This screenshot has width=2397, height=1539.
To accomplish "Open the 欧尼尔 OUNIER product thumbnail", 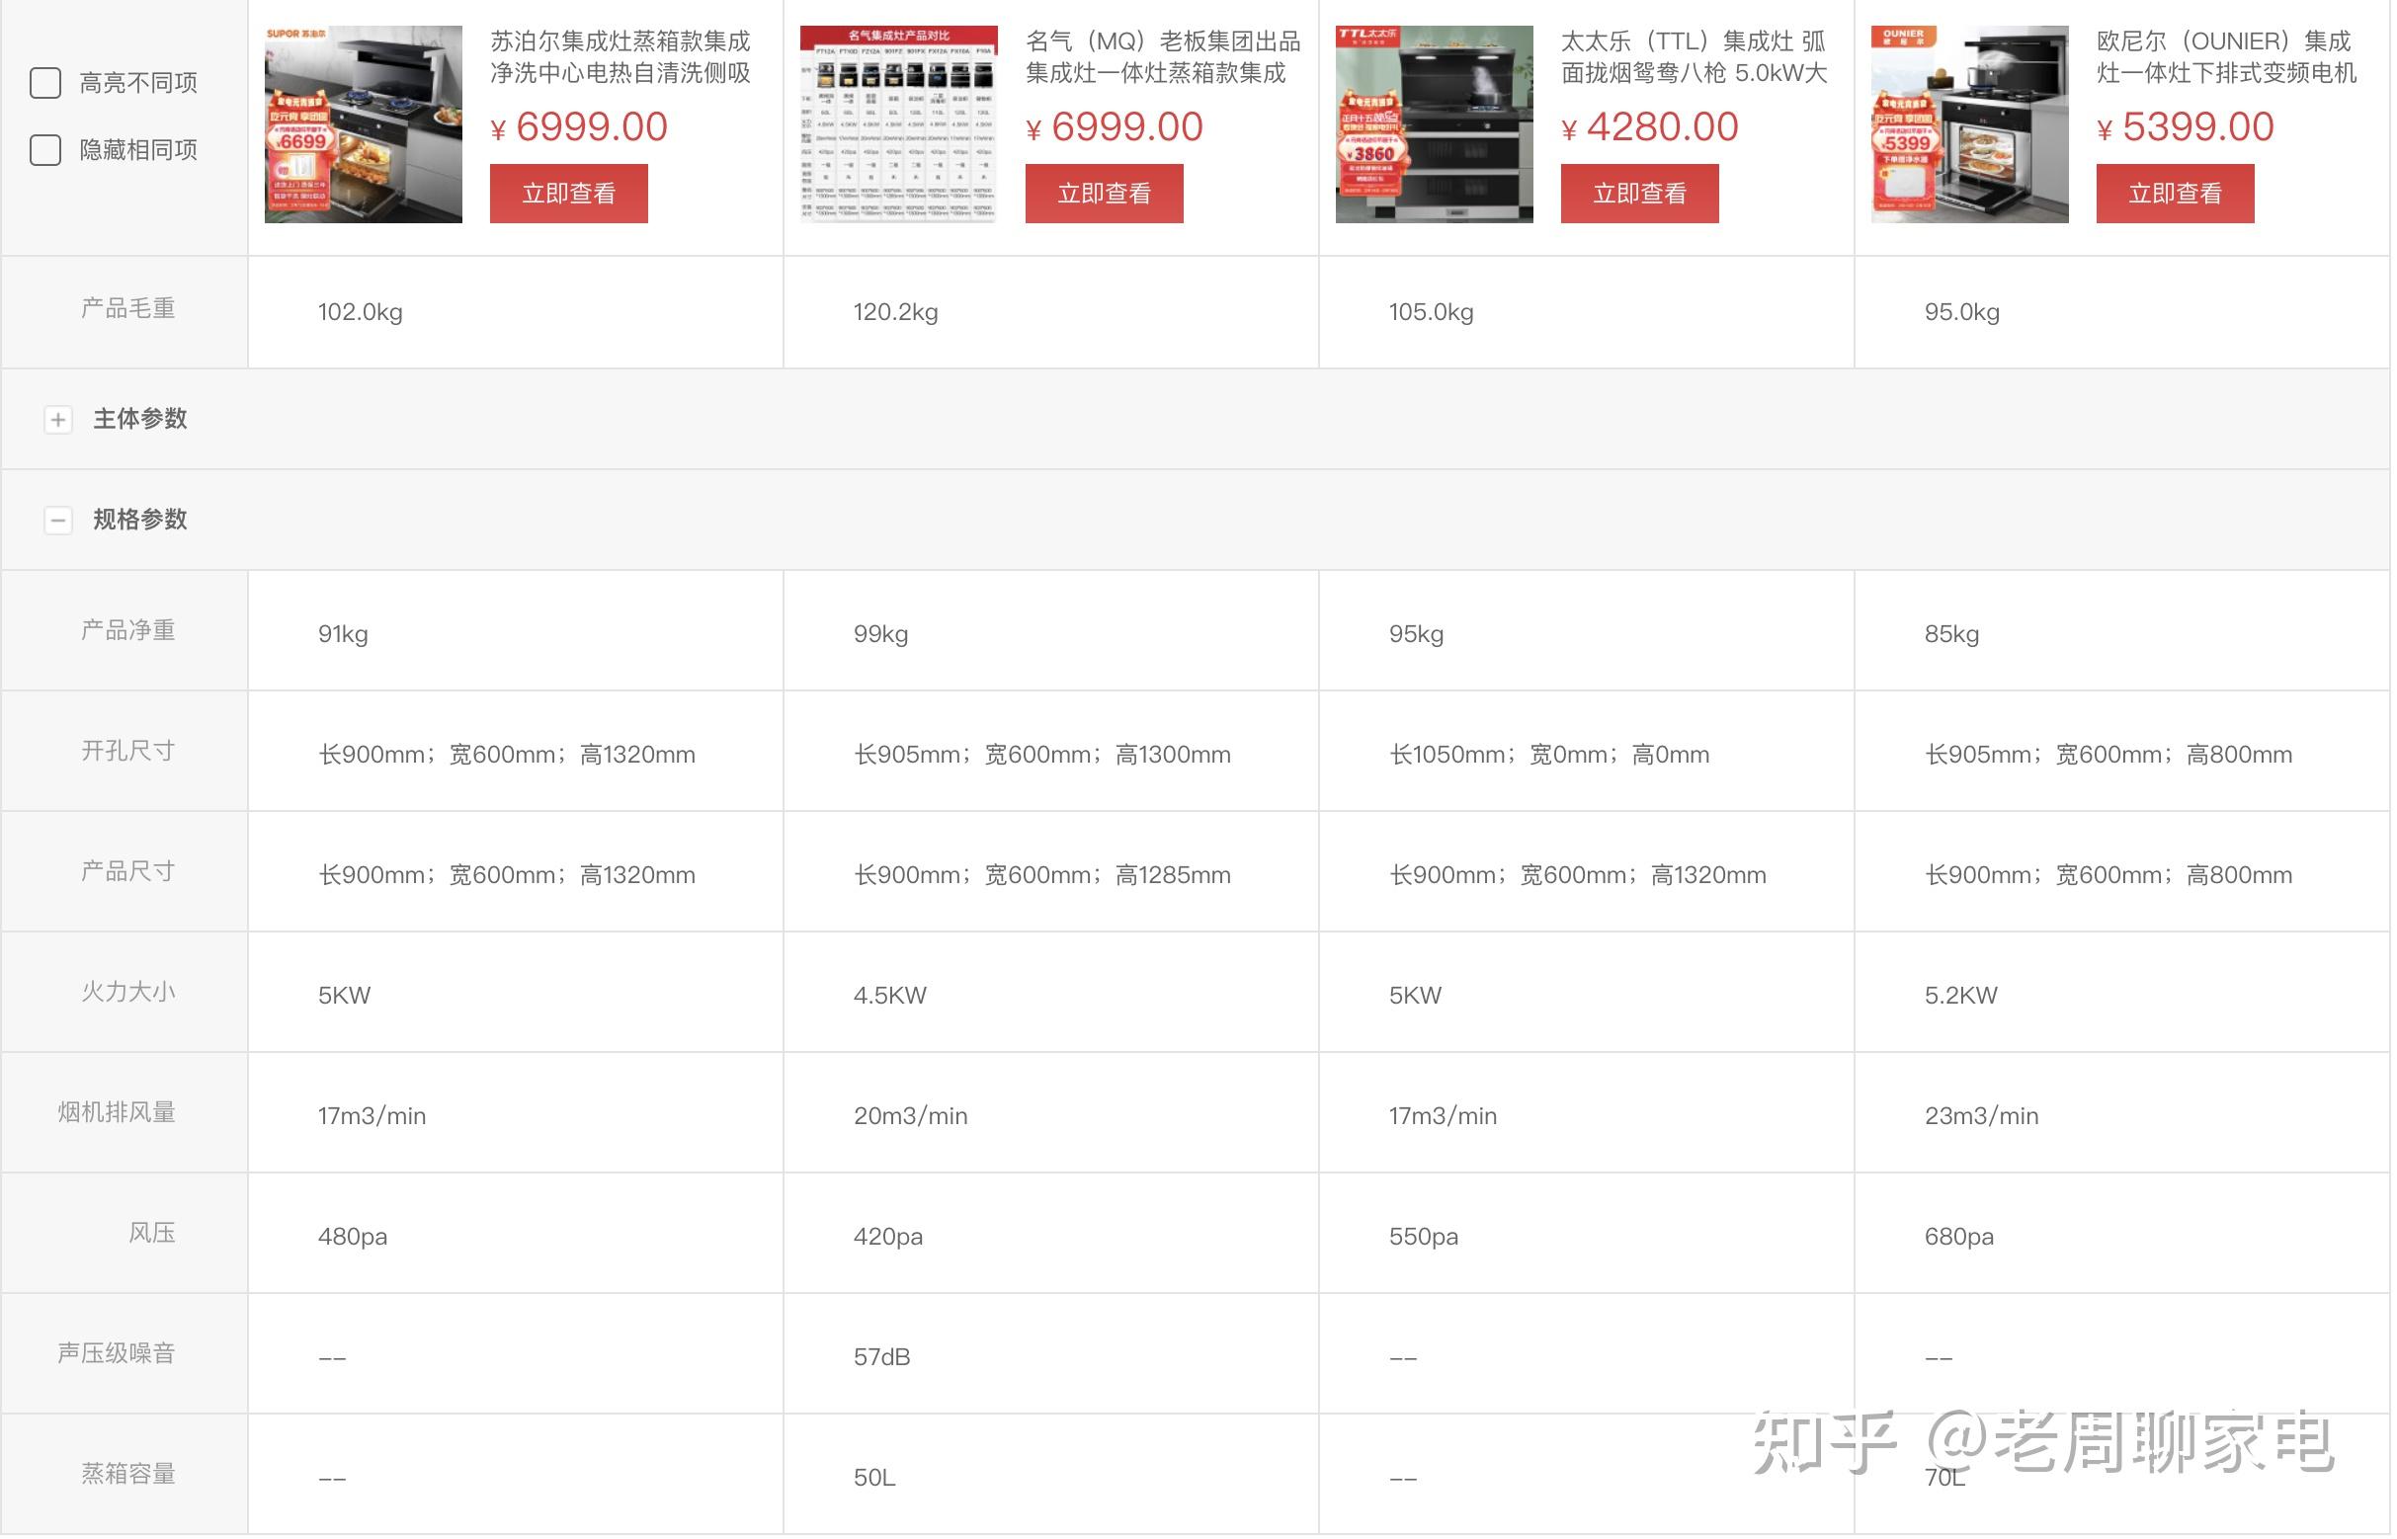I will tap(1971, 123).
